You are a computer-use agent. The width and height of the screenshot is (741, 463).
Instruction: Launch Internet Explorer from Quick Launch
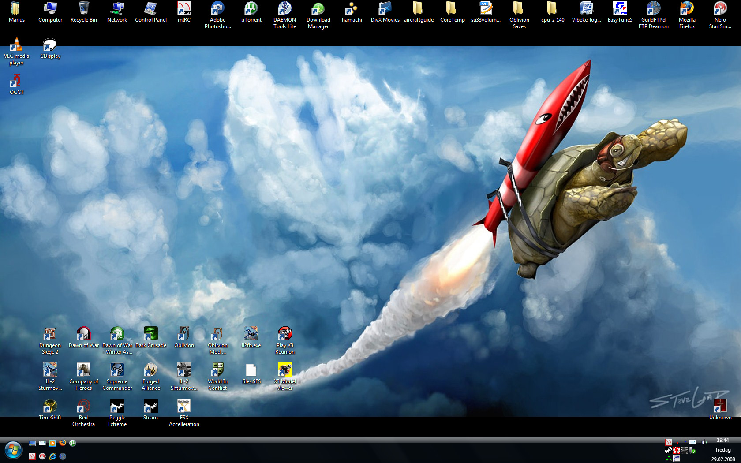pyautogui.click(x=52, y=456)
